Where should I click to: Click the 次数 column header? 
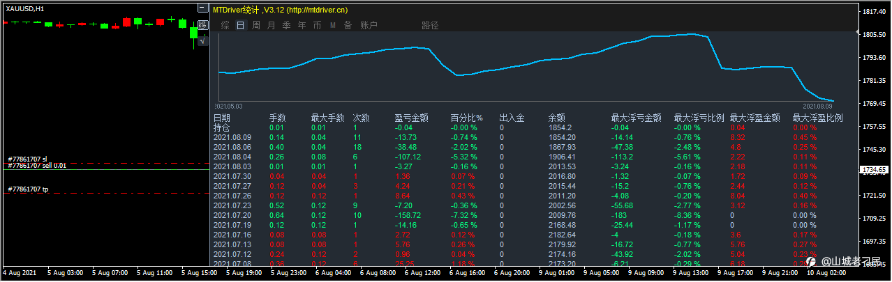click(x=361, y=118)
